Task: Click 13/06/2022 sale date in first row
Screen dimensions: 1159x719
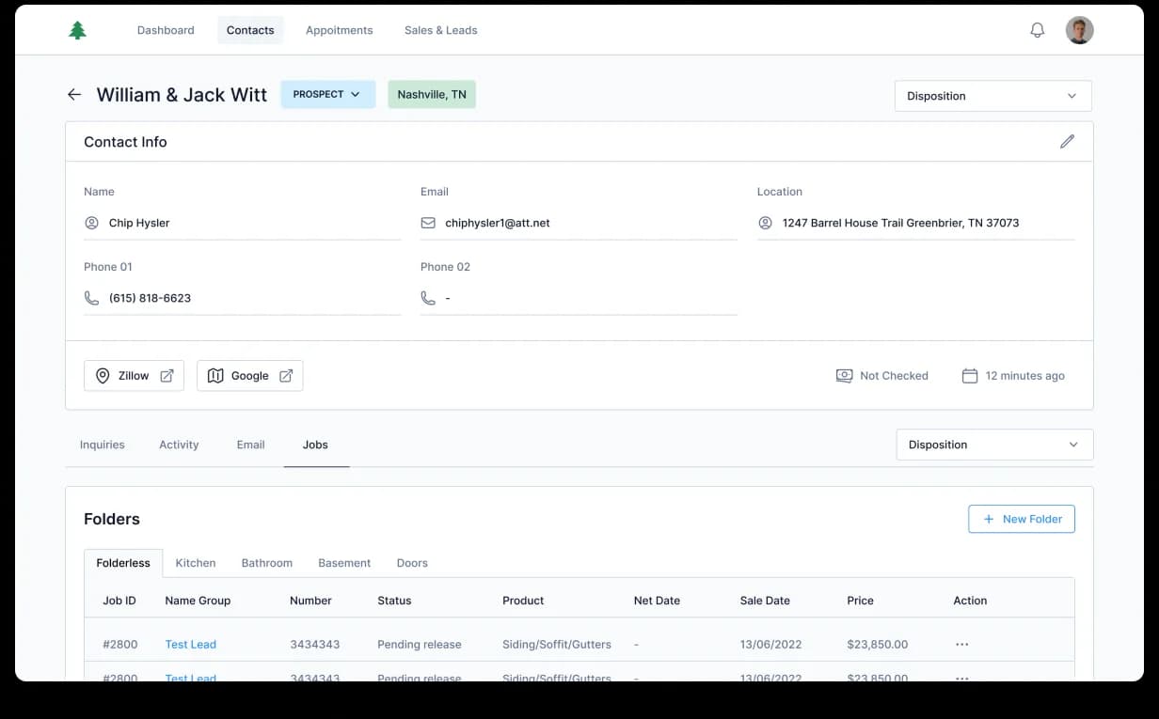Action: 770,645
